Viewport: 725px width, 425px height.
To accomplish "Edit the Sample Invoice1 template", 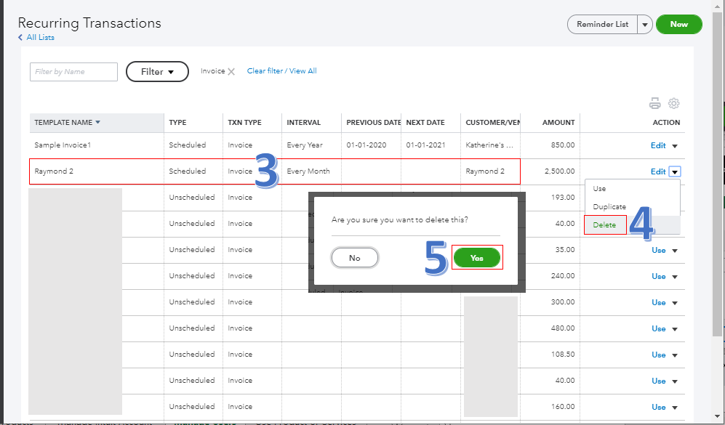I will pyautogui.click(x=658, y=145).
